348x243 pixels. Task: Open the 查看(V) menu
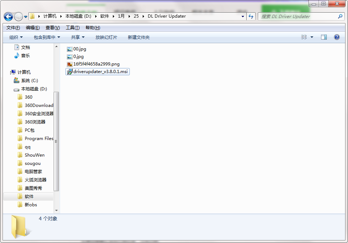[x=52, y=28]
